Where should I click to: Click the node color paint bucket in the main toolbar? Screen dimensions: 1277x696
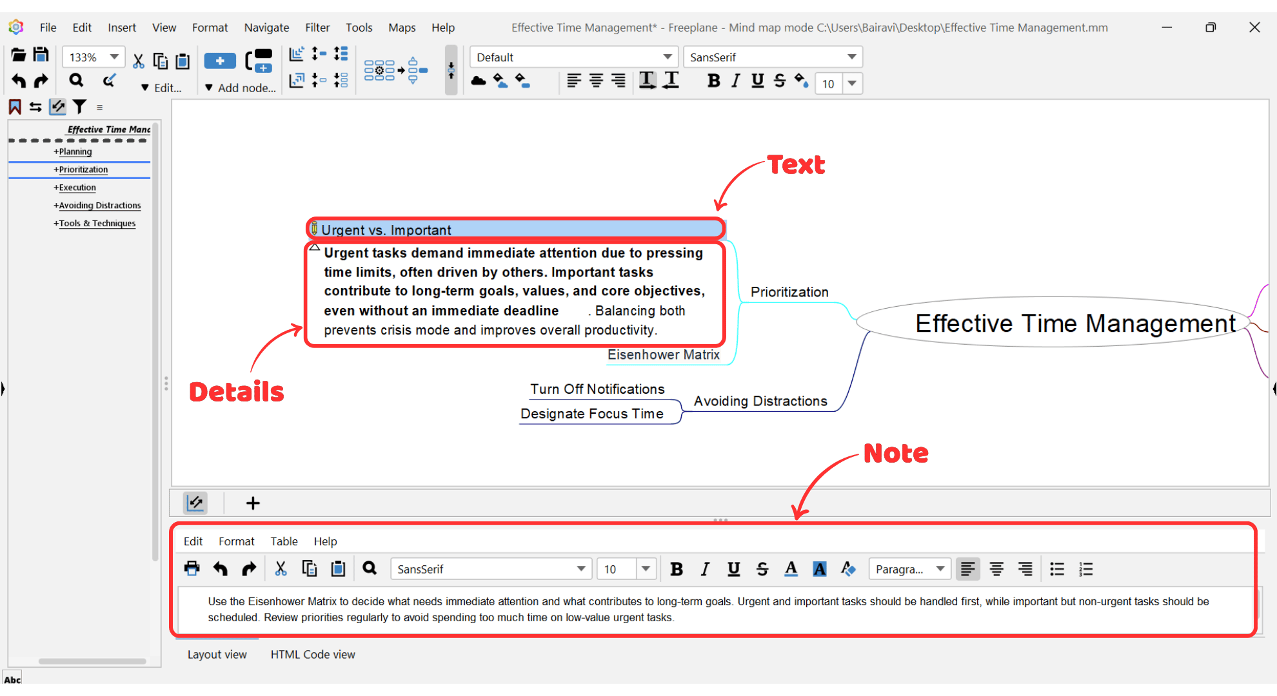(x=802, y=81)
